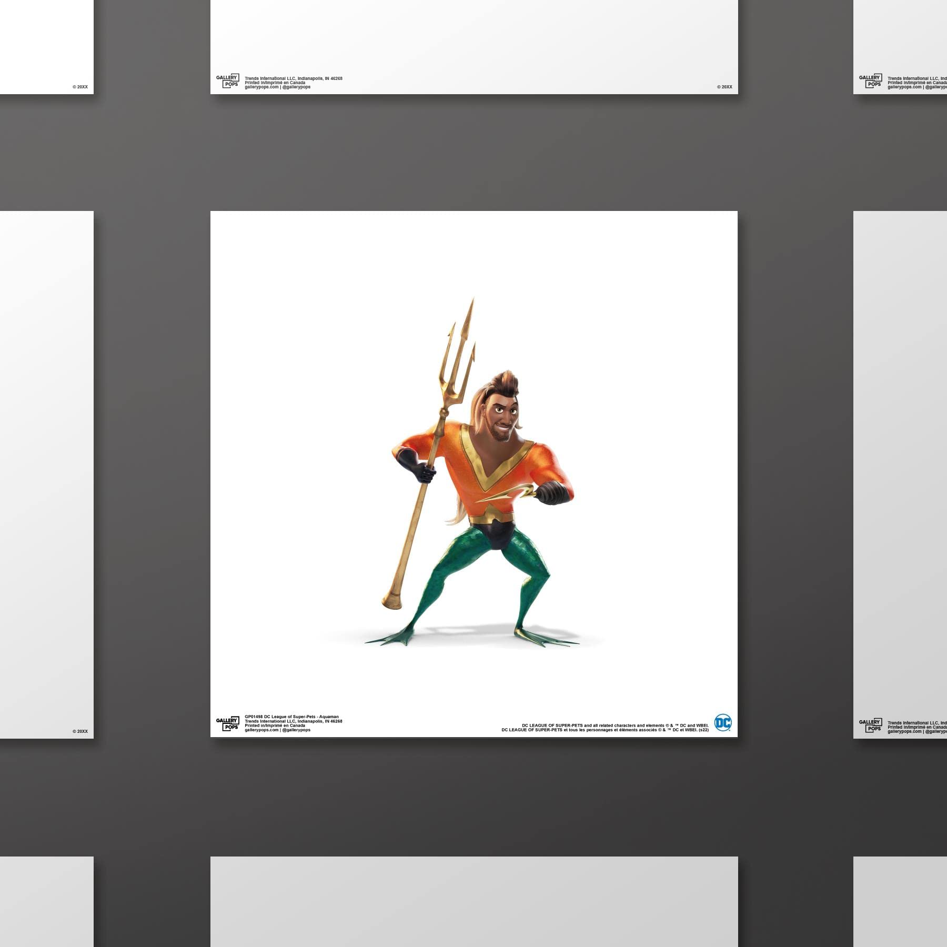The height and width of the screenshot is (947, 947).
Task: Click "Printed in/Imprimé en Canada" on Aquaman poster
Action: point(275,726)
